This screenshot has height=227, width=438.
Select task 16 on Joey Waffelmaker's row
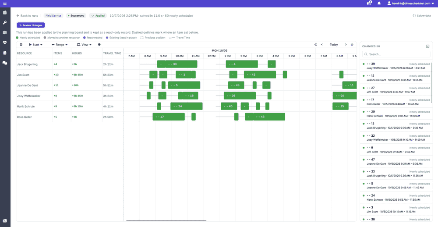click(190, 96)
